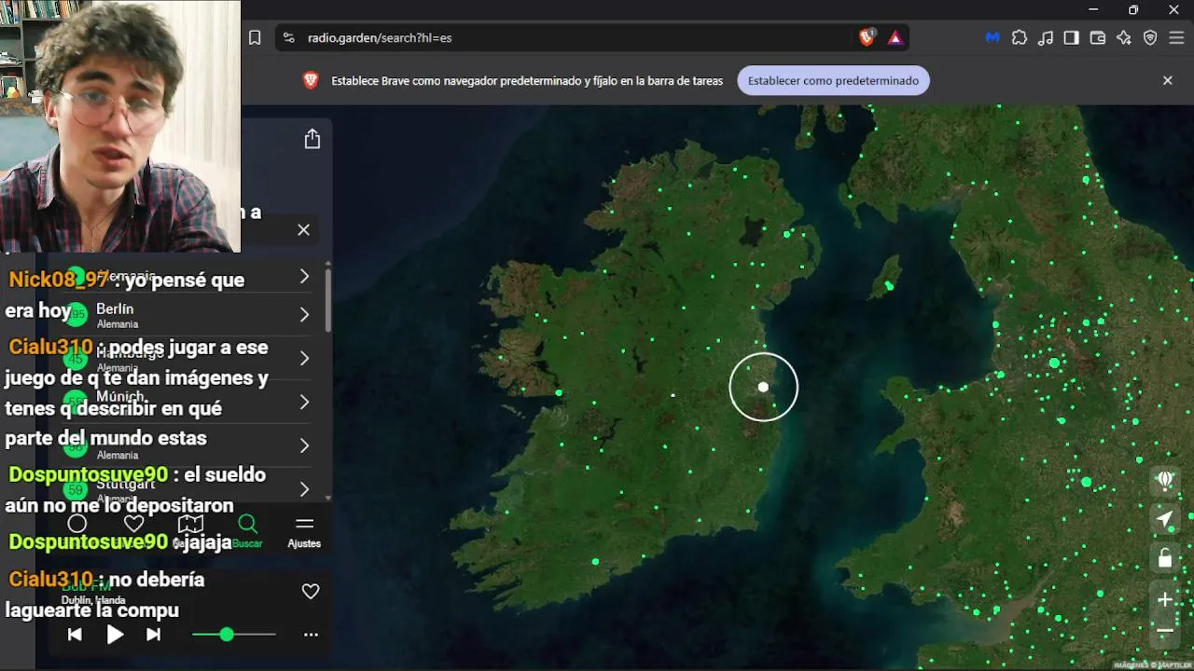This screenshot has width=1194, height=671.
Task: Play the current radio station
Action: 115,635
